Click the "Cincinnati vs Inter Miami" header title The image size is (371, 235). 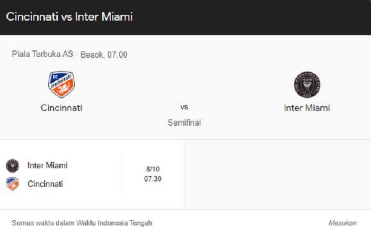[69, 16]
